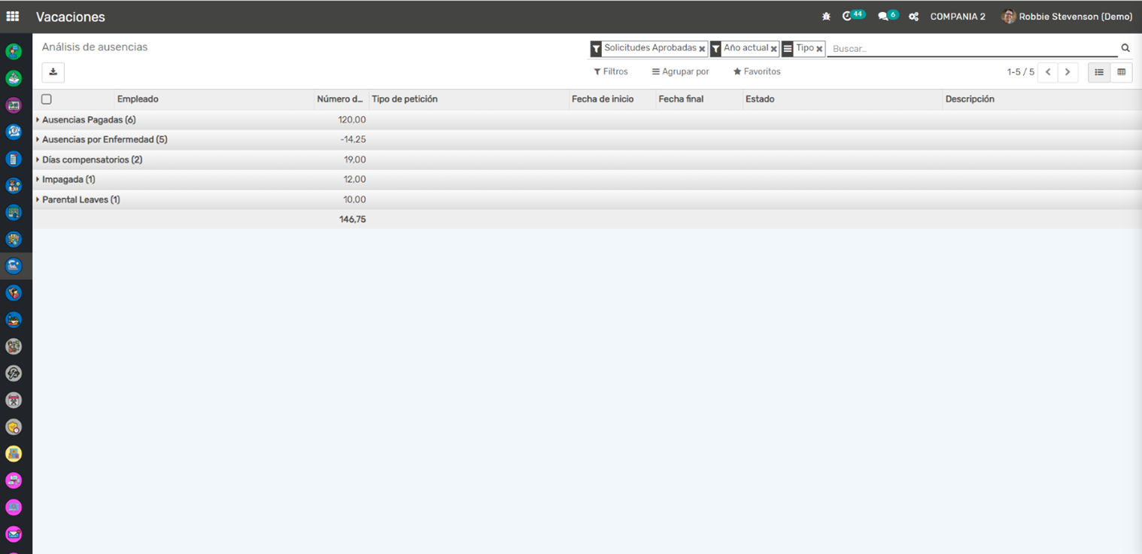Switch to pivot table view icon
Image resolution: width=1142 pixels, height=554 pixels.
click(x=1121, y=72)
